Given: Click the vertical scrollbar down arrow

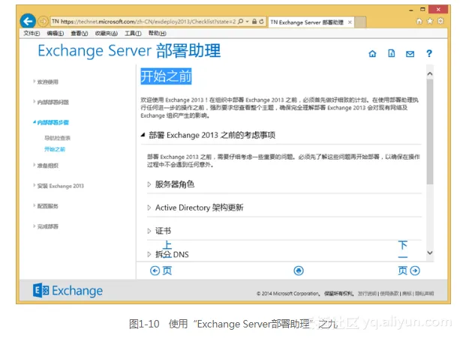Looking at the screenshot, I should tap(430, 253).
